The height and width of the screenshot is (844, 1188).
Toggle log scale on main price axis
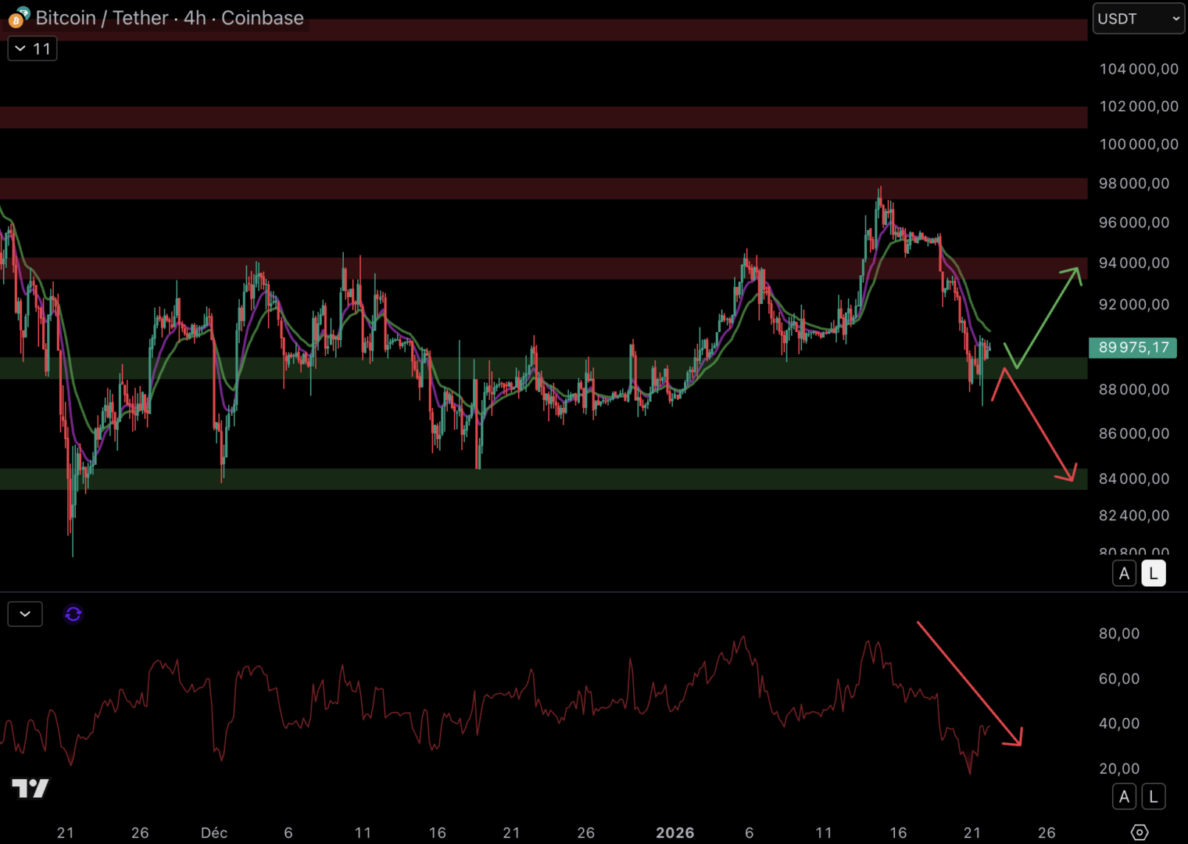pos(1153,574)
